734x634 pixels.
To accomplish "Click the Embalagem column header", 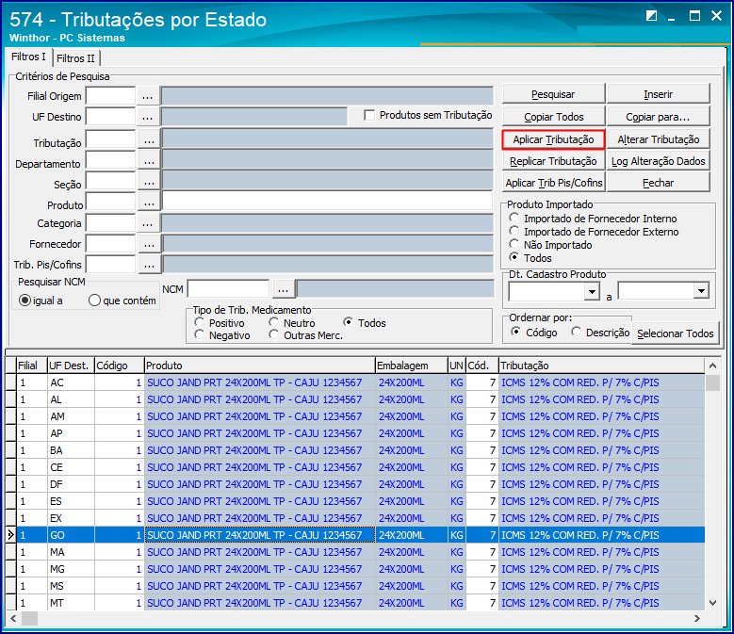I will pyautogui.click(x=412, y=366).
